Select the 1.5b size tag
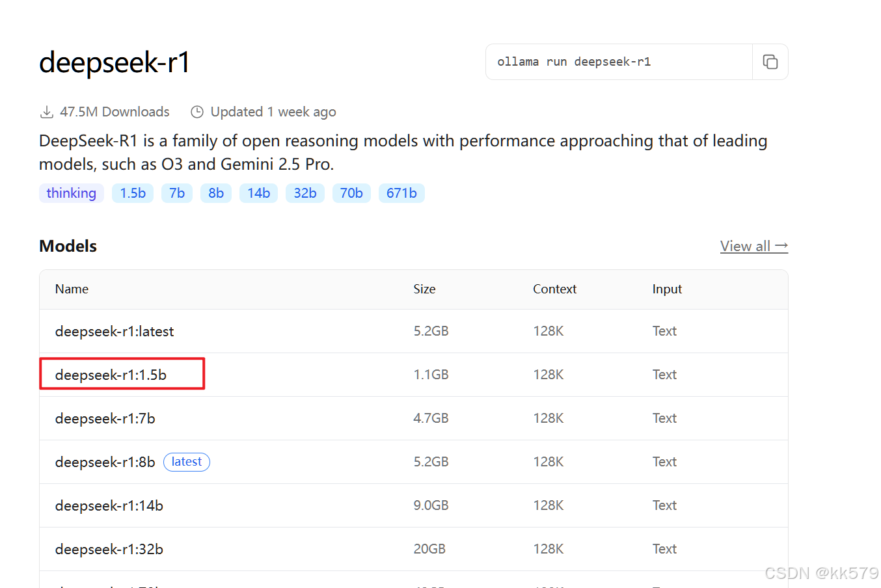 pos(133,193)
